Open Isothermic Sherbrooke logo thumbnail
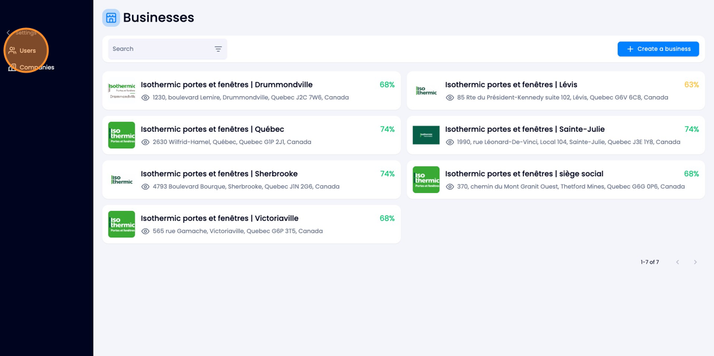Screen dimensions: 714x356 [x=122, y=180]
